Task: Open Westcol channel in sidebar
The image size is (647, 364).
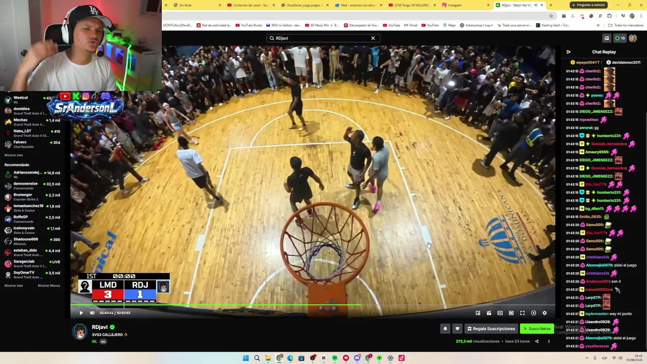Action: 32,100
